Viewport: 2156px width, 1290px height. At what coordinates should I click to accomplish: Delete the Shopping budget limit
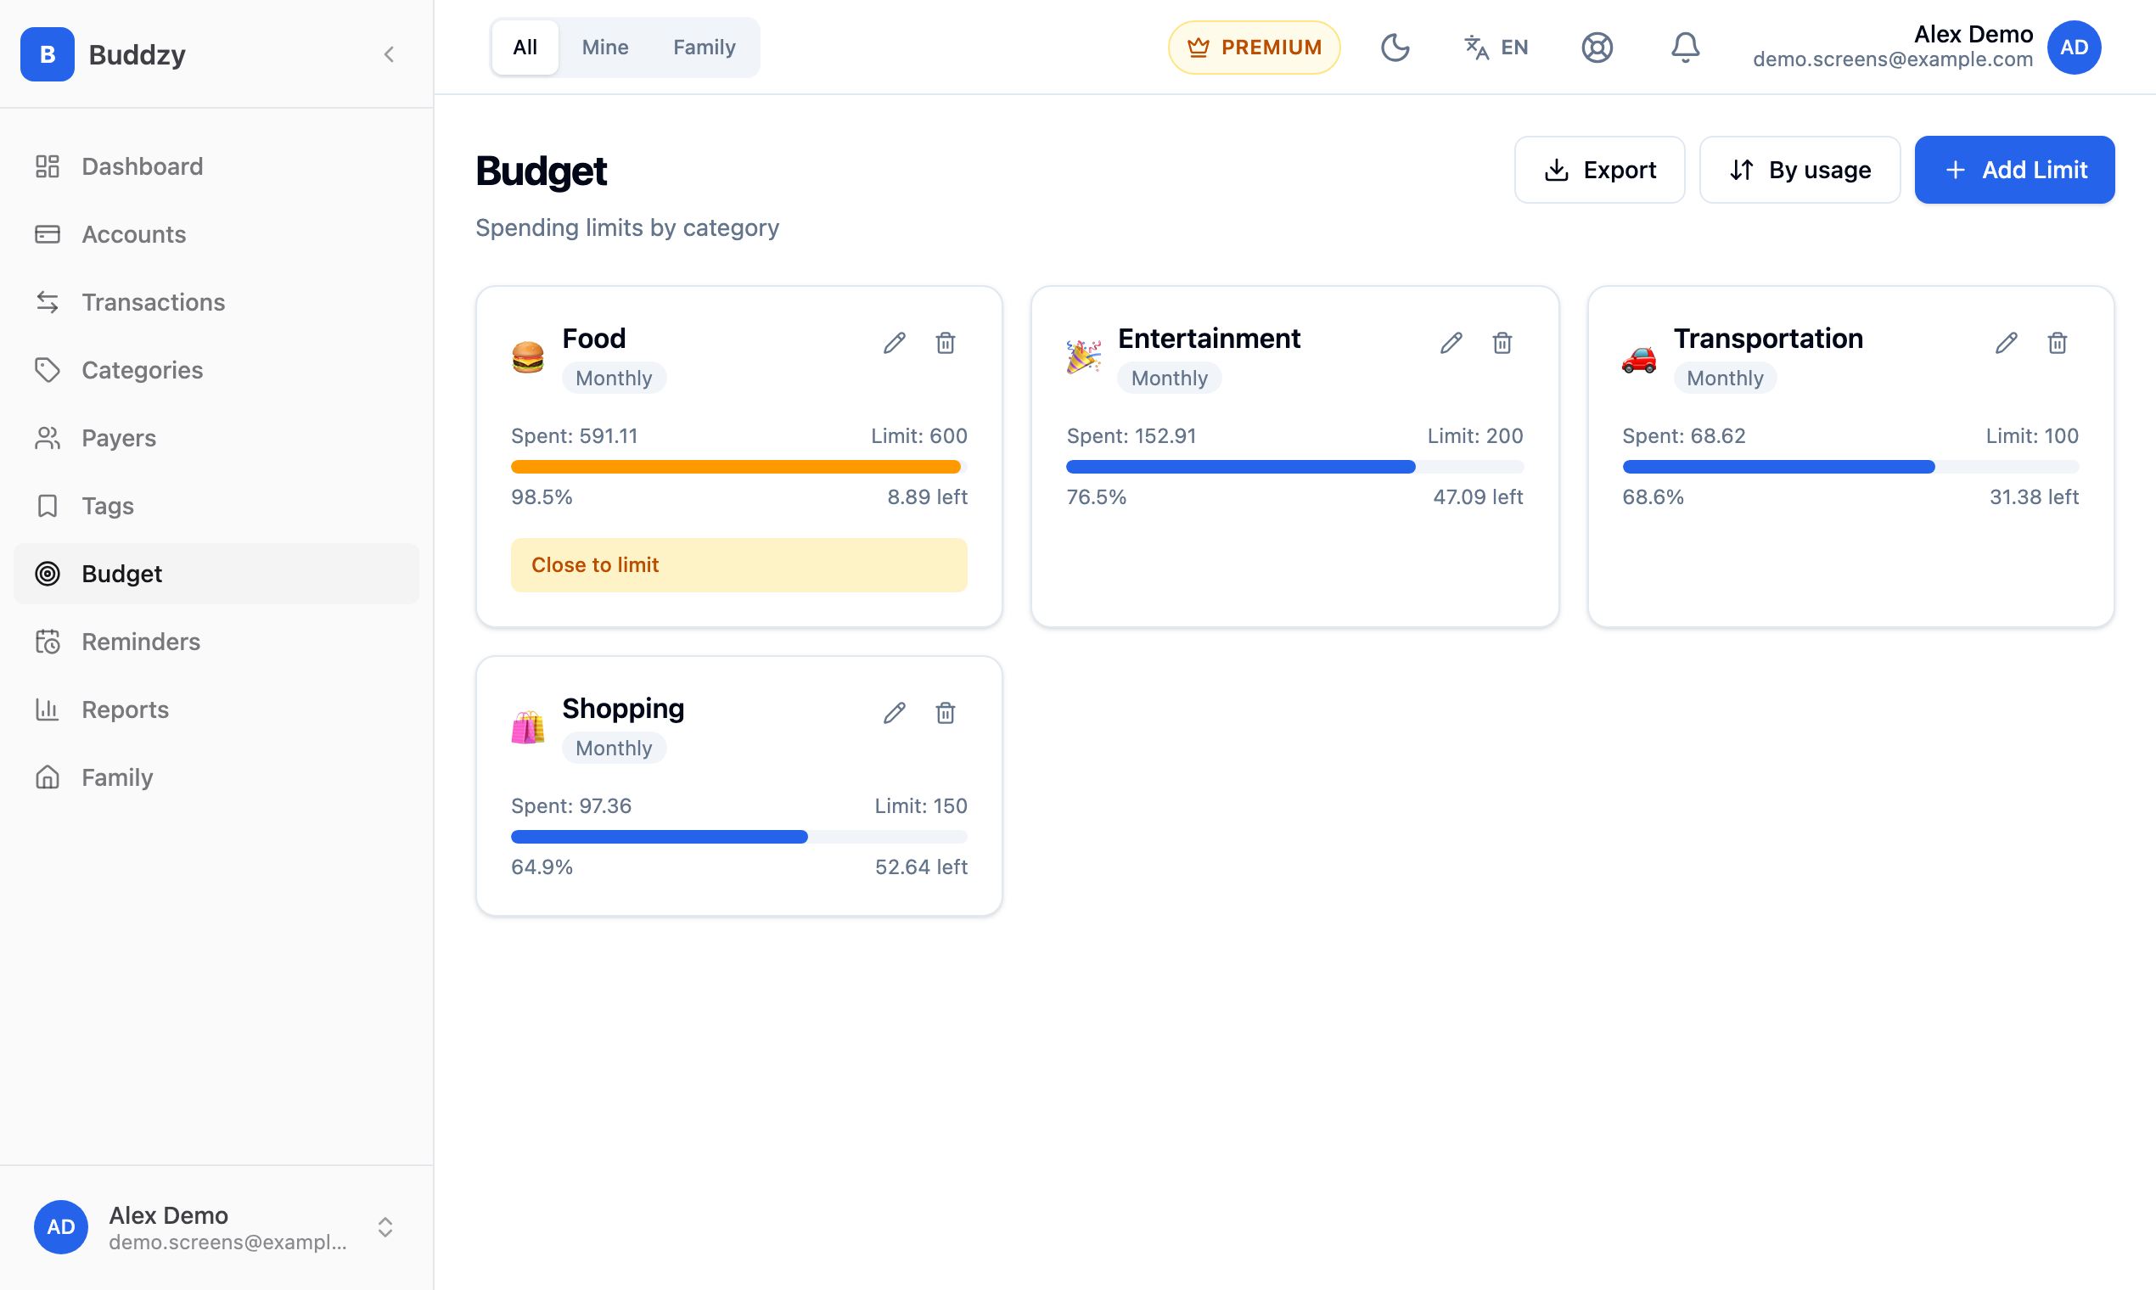coord(945,713)
